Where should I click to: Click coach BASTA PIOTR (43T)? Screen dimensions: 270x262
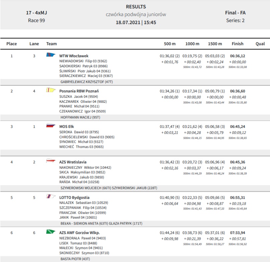(75, 259)
